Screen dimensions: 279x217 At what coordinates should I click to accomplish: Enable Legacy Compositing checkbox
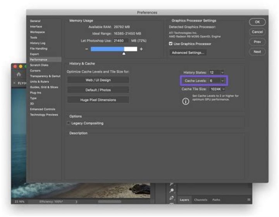(68, 123)
